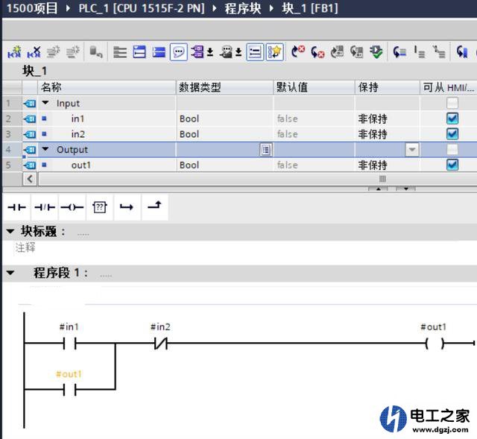Toggle favorites star icon in toolbar
Image resolution: width=477 pixels, height=439 pixels.
pos(275,52)
